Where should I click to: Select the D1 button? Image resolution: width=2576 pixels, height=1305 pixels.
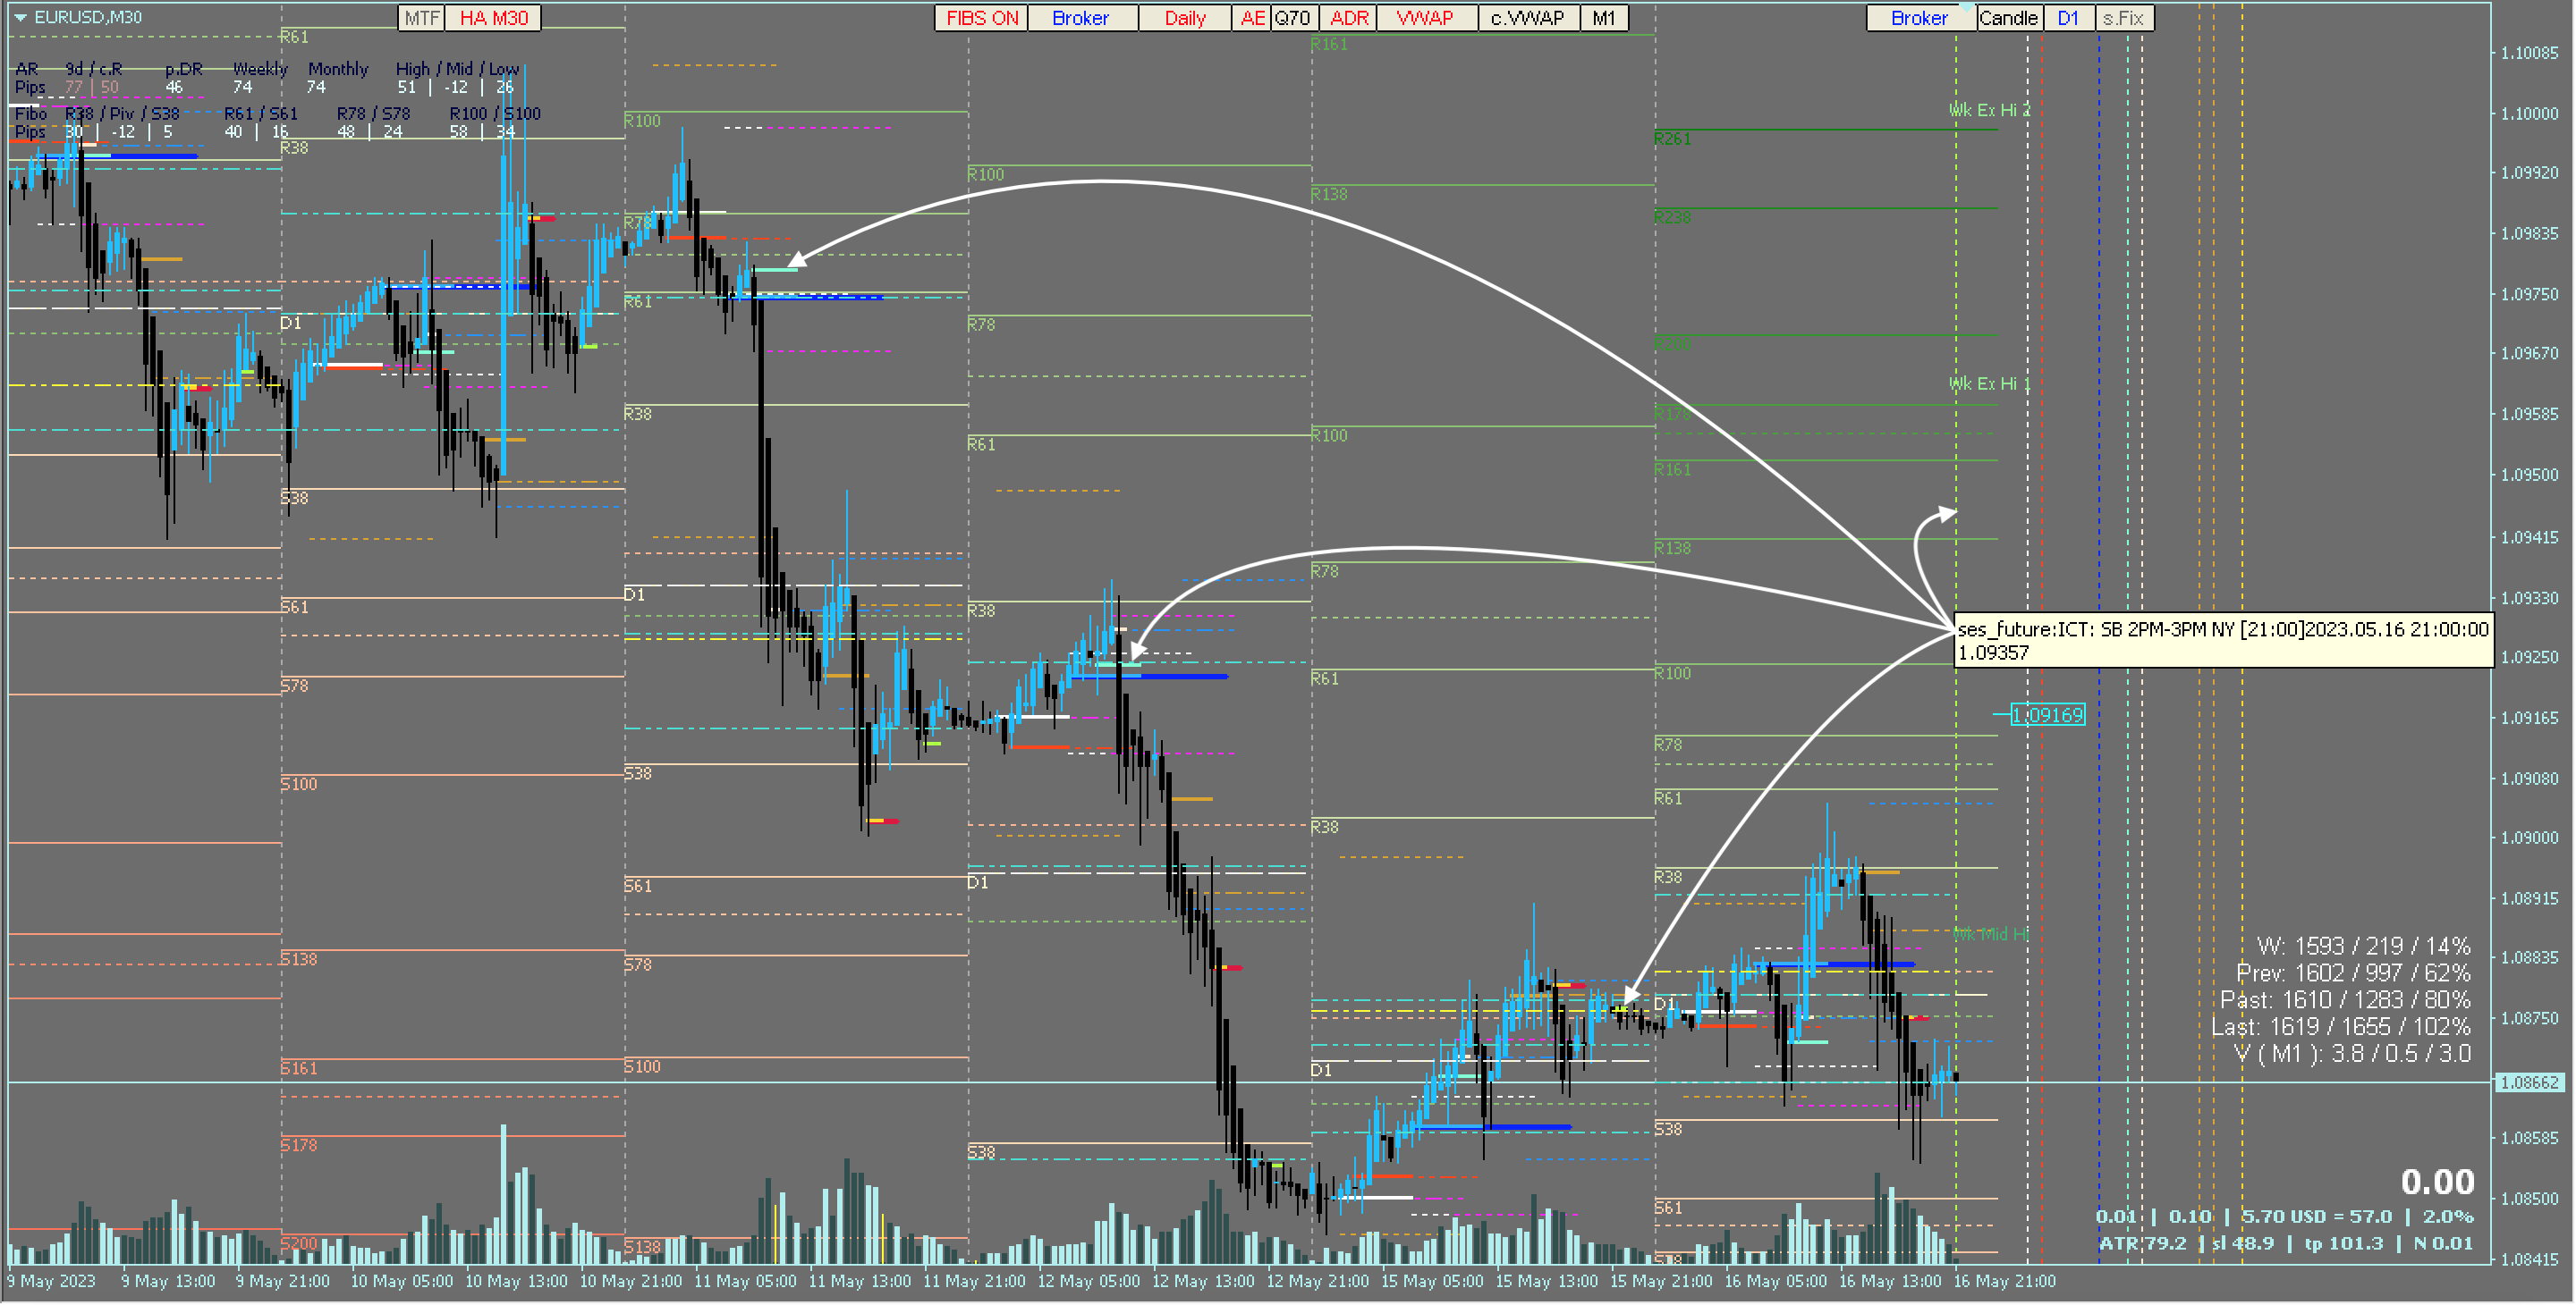click(2068, 18)
